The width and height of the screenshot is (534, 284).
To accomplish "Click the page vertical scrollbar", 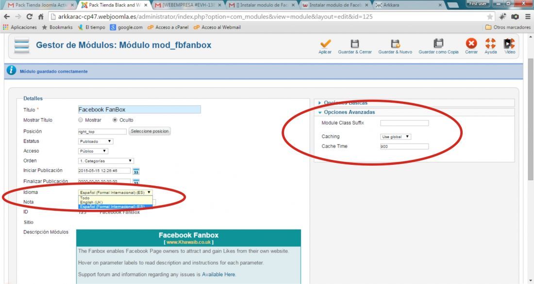I will coord(530,119).
